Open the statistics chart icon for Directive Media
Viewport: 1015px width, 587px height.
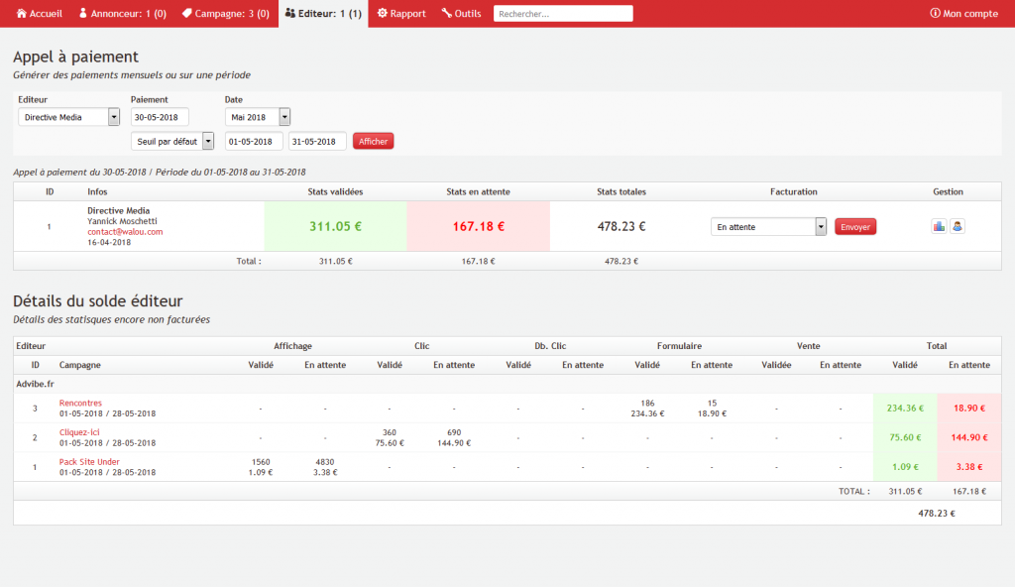tap(939, 226)
